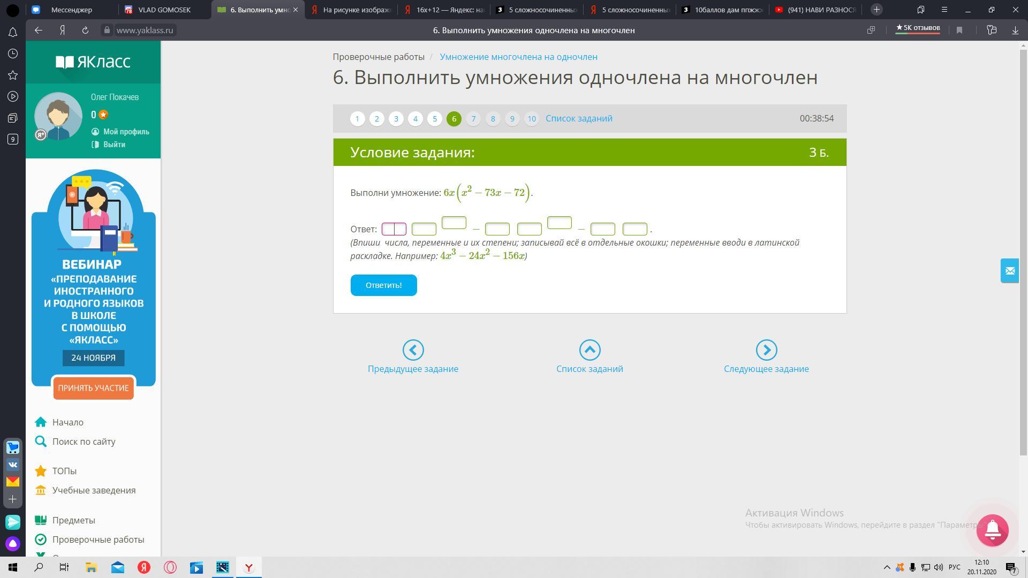Open Мой профиль link
The height and width of the screenshot is (578, 1028).
click(126, 132)
